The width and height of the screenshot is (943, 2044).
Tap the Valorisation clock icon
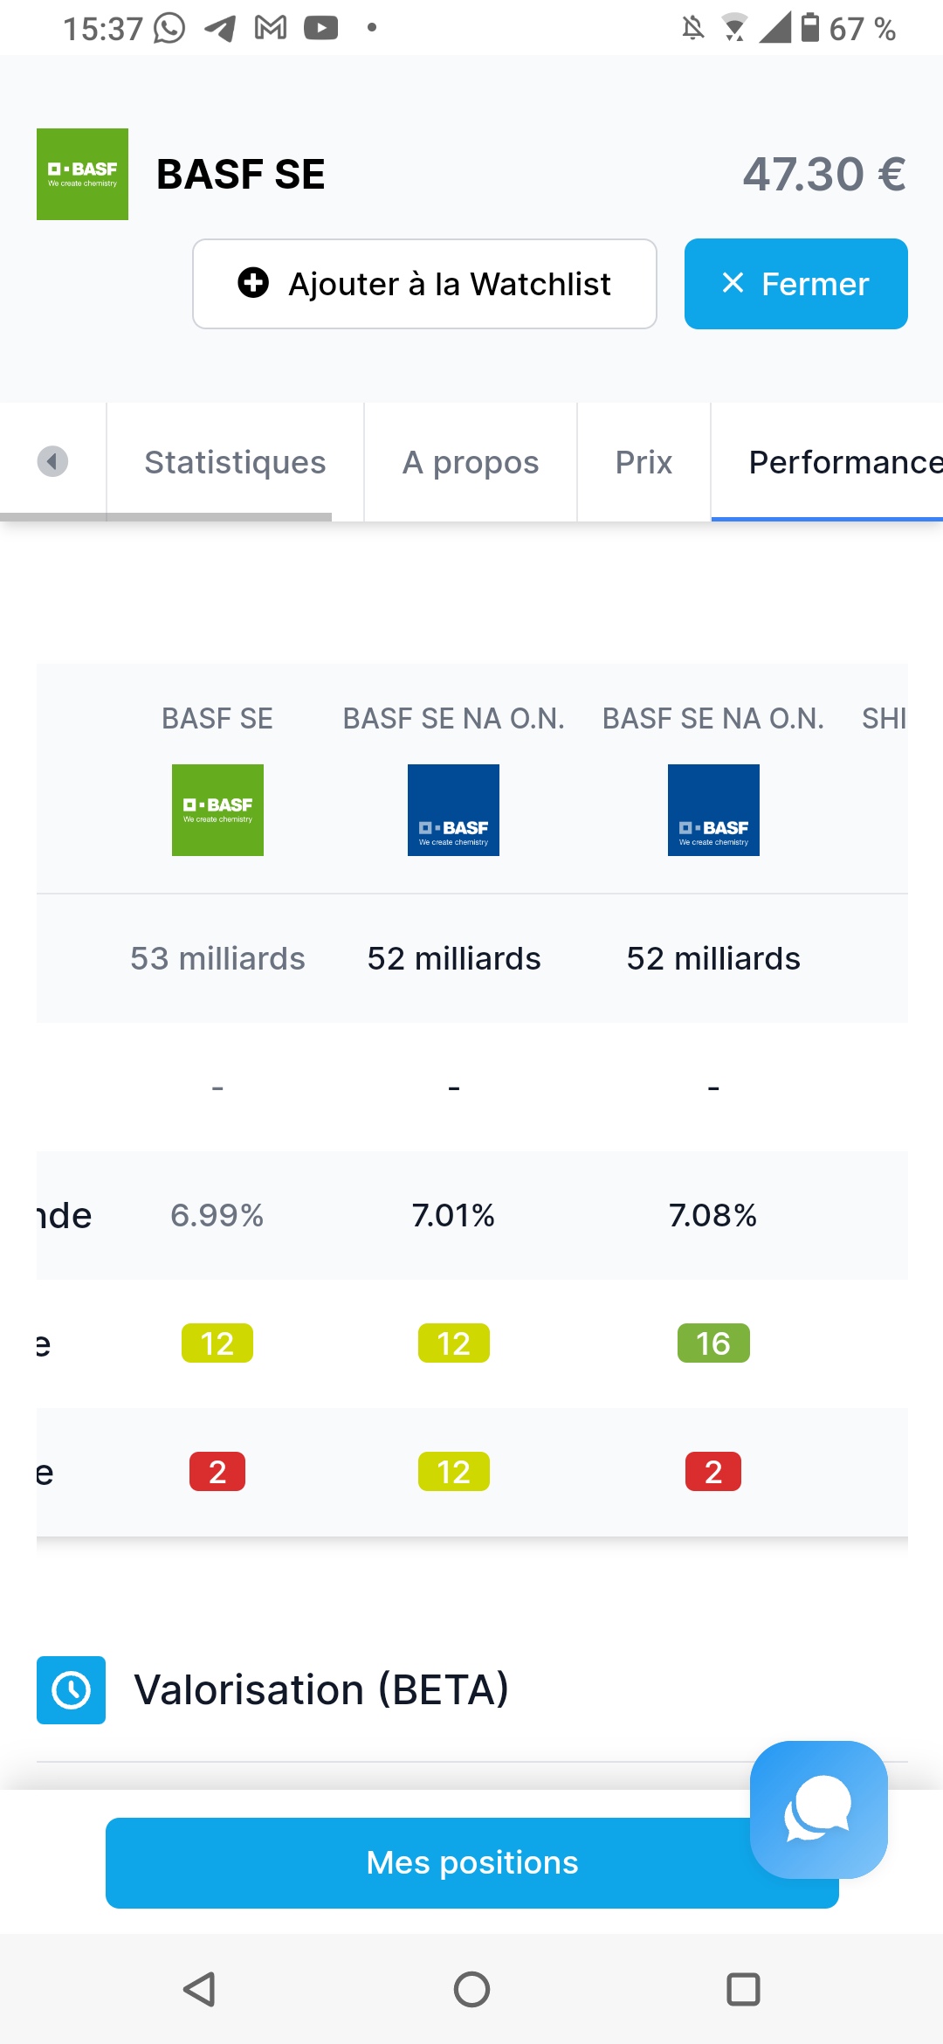[71, 1690]
